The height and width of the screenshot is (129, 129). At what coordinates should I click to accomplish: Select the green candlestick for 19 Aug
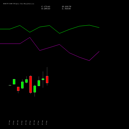point(14,82)
